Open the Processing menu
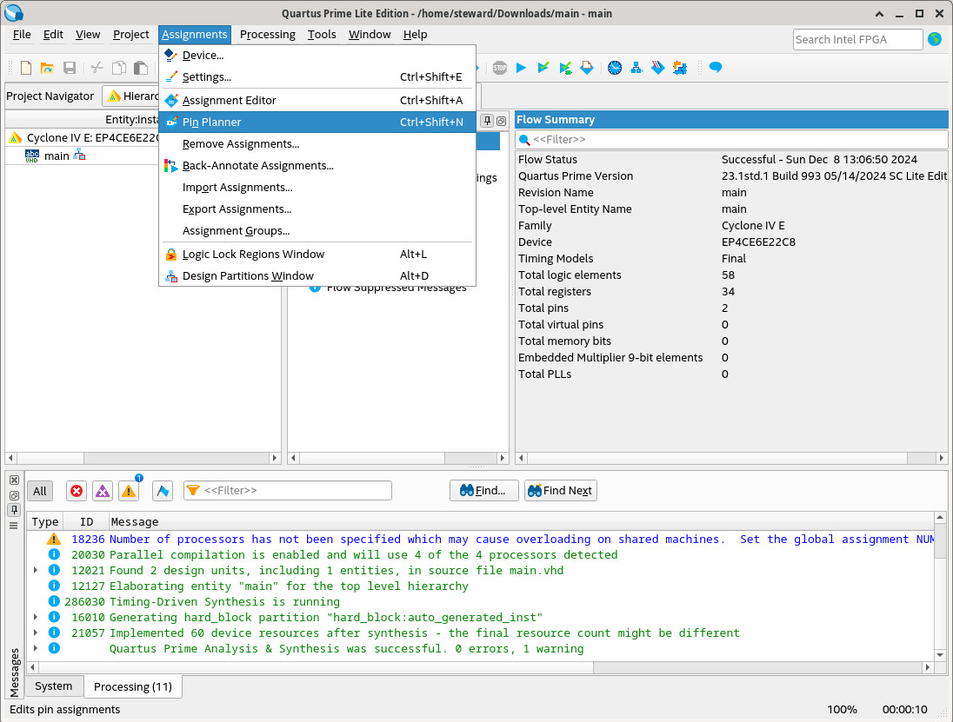This screenshot has height=722, width=953. coord(268,35)
